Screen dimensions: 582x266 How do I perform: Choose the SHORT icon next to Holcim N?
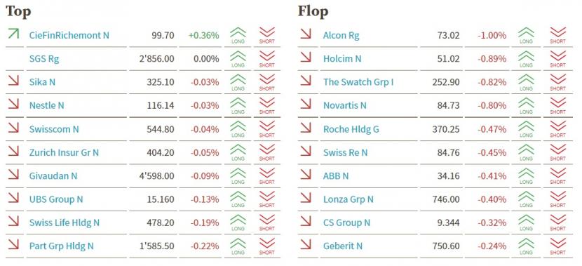[x=558, y=59]
